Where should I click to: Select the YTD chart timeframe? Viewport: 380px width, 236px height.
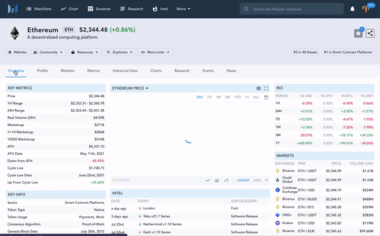(237, 97)
